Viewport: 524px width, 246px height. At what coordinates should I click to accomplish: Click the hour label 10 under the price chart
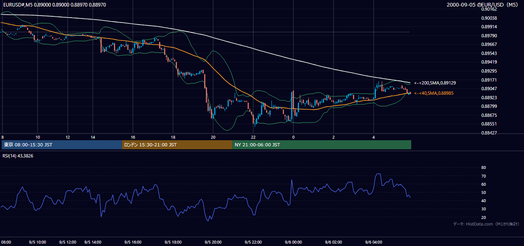point(38,137)
